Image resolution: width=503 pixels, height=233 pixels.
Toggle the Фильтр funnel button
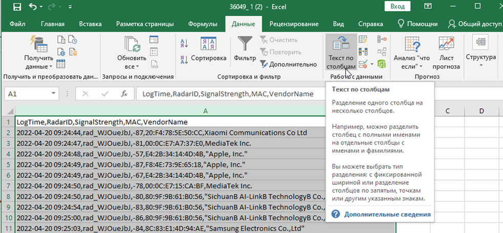245,49
